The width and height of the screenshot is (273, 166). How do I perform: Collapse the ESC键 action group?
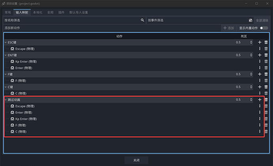pos(6,42)
